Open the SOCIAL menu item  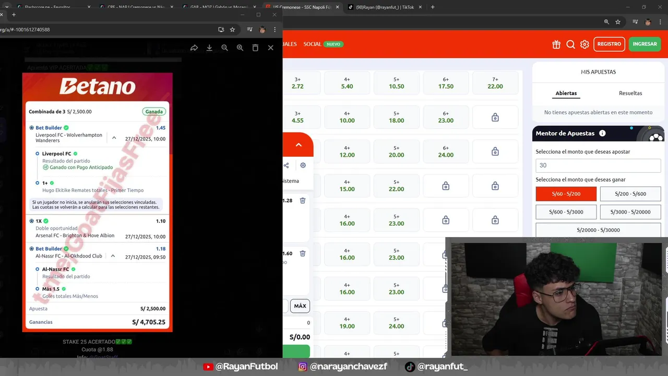[312, 44]
